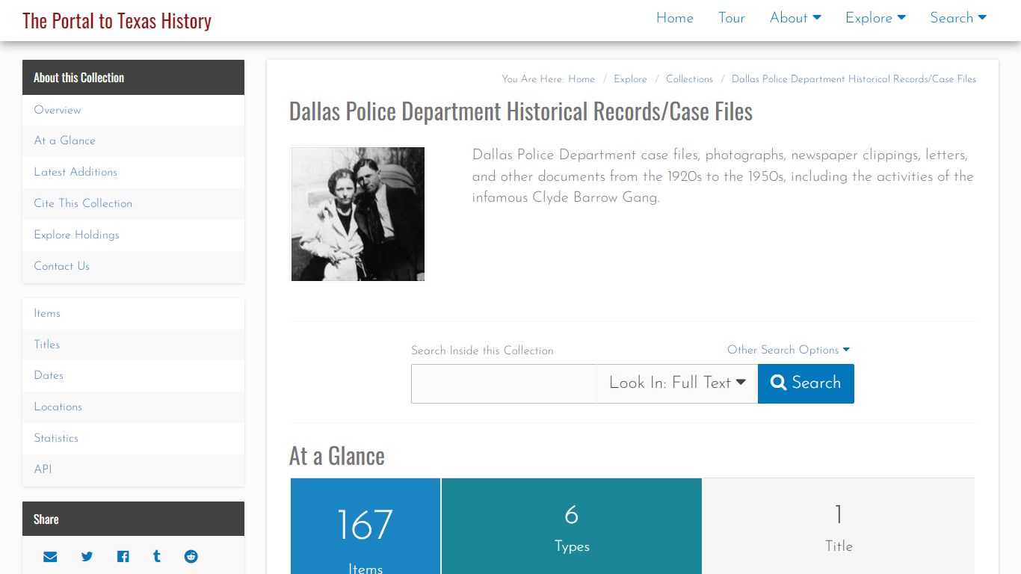Share collection on Facebook
Image resolution: width=1021 pixels, height=574 pixels.
coord(123,557)
